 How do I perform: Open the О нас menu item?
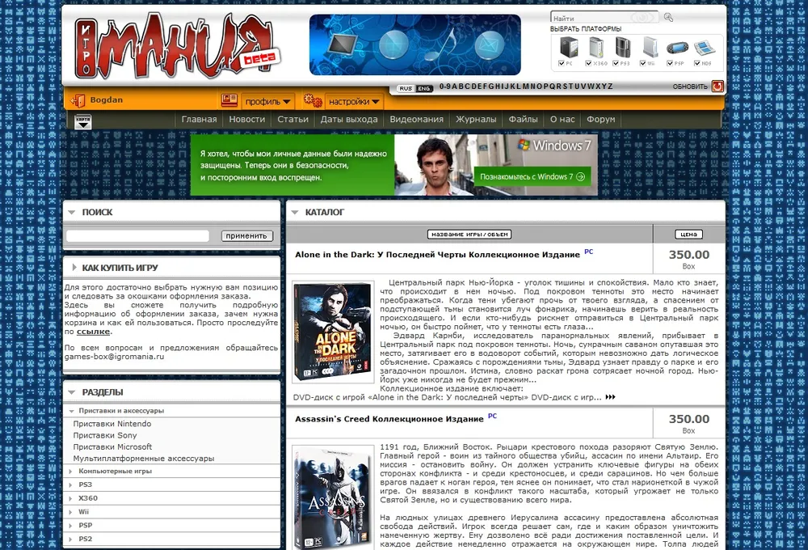coord(562,119)
